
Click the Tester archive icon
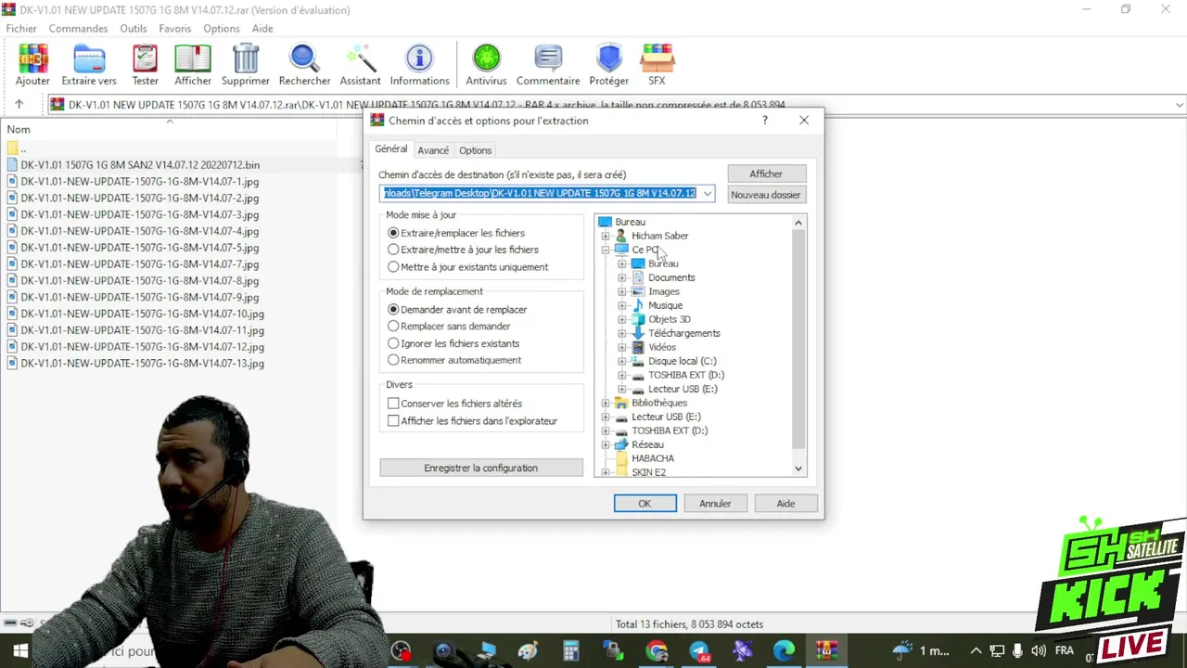(145, 65)
